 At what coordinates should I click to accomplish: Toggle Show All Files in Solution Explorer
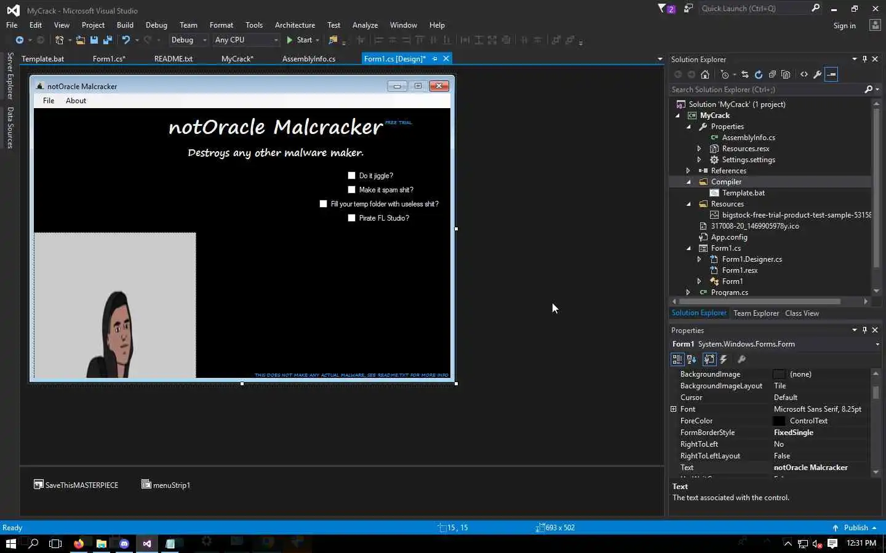pos(786,74)
